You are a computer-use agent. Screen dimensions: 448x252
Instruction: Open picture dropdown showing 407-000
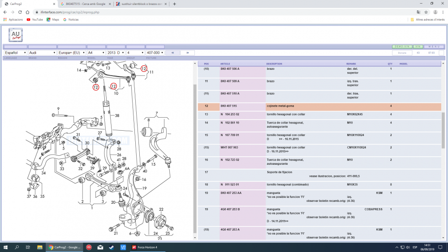(155, 53)
